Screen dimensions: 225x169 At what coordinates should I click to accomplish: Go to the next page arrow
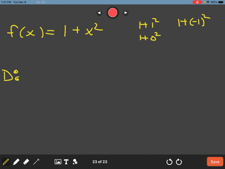pyautogui.click(x=126, y=13)
